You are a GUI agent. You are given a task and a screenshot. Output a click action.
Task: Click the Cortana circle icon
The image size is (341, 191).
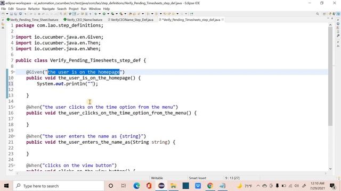111,186
